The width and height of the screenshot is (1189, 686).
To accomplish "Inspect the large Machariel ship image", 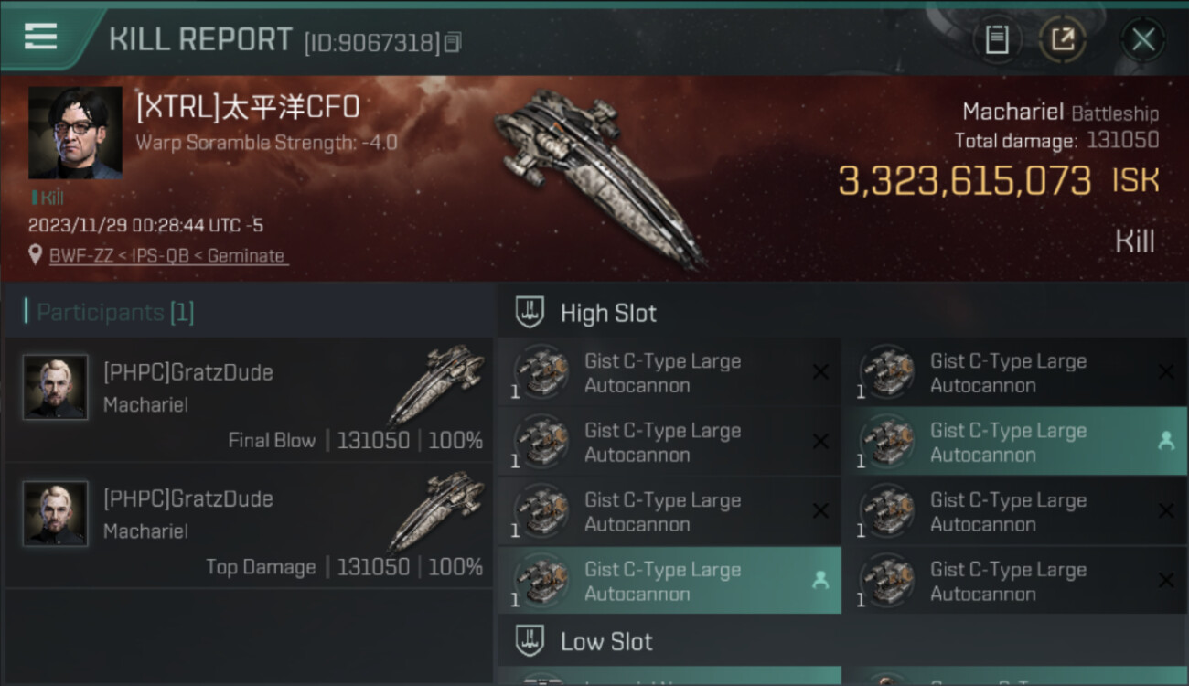I will 599,178.
